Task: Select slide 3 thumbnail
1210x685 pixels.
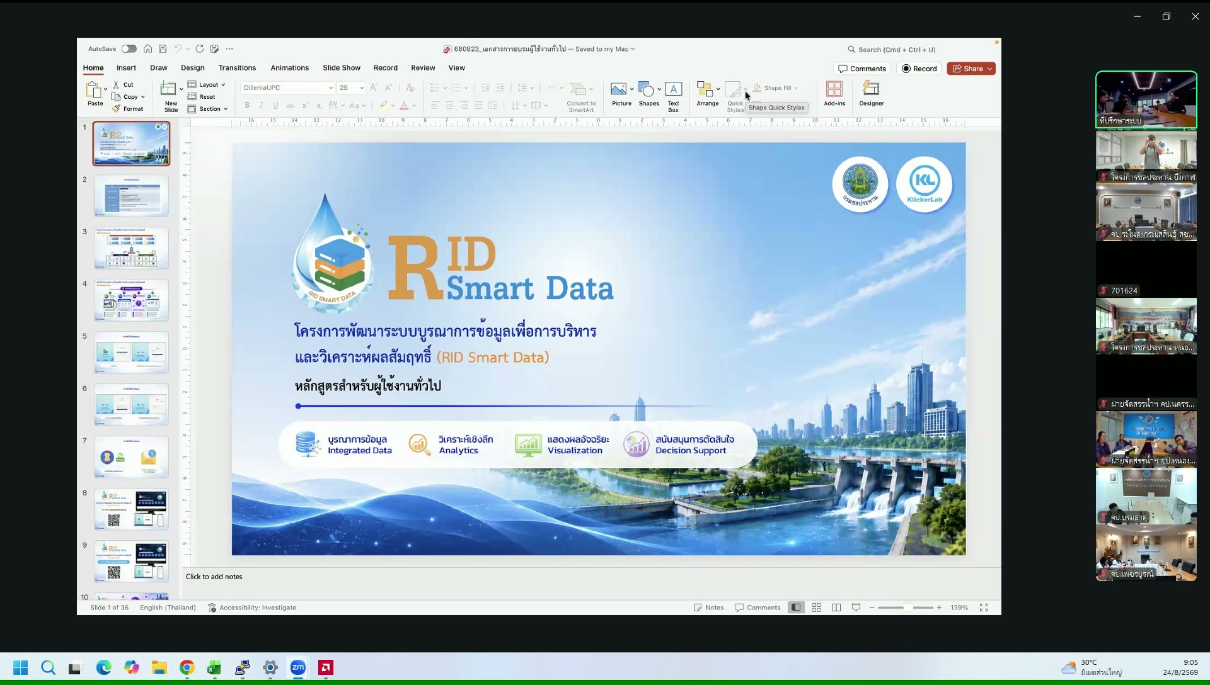Action: point(131,248)
